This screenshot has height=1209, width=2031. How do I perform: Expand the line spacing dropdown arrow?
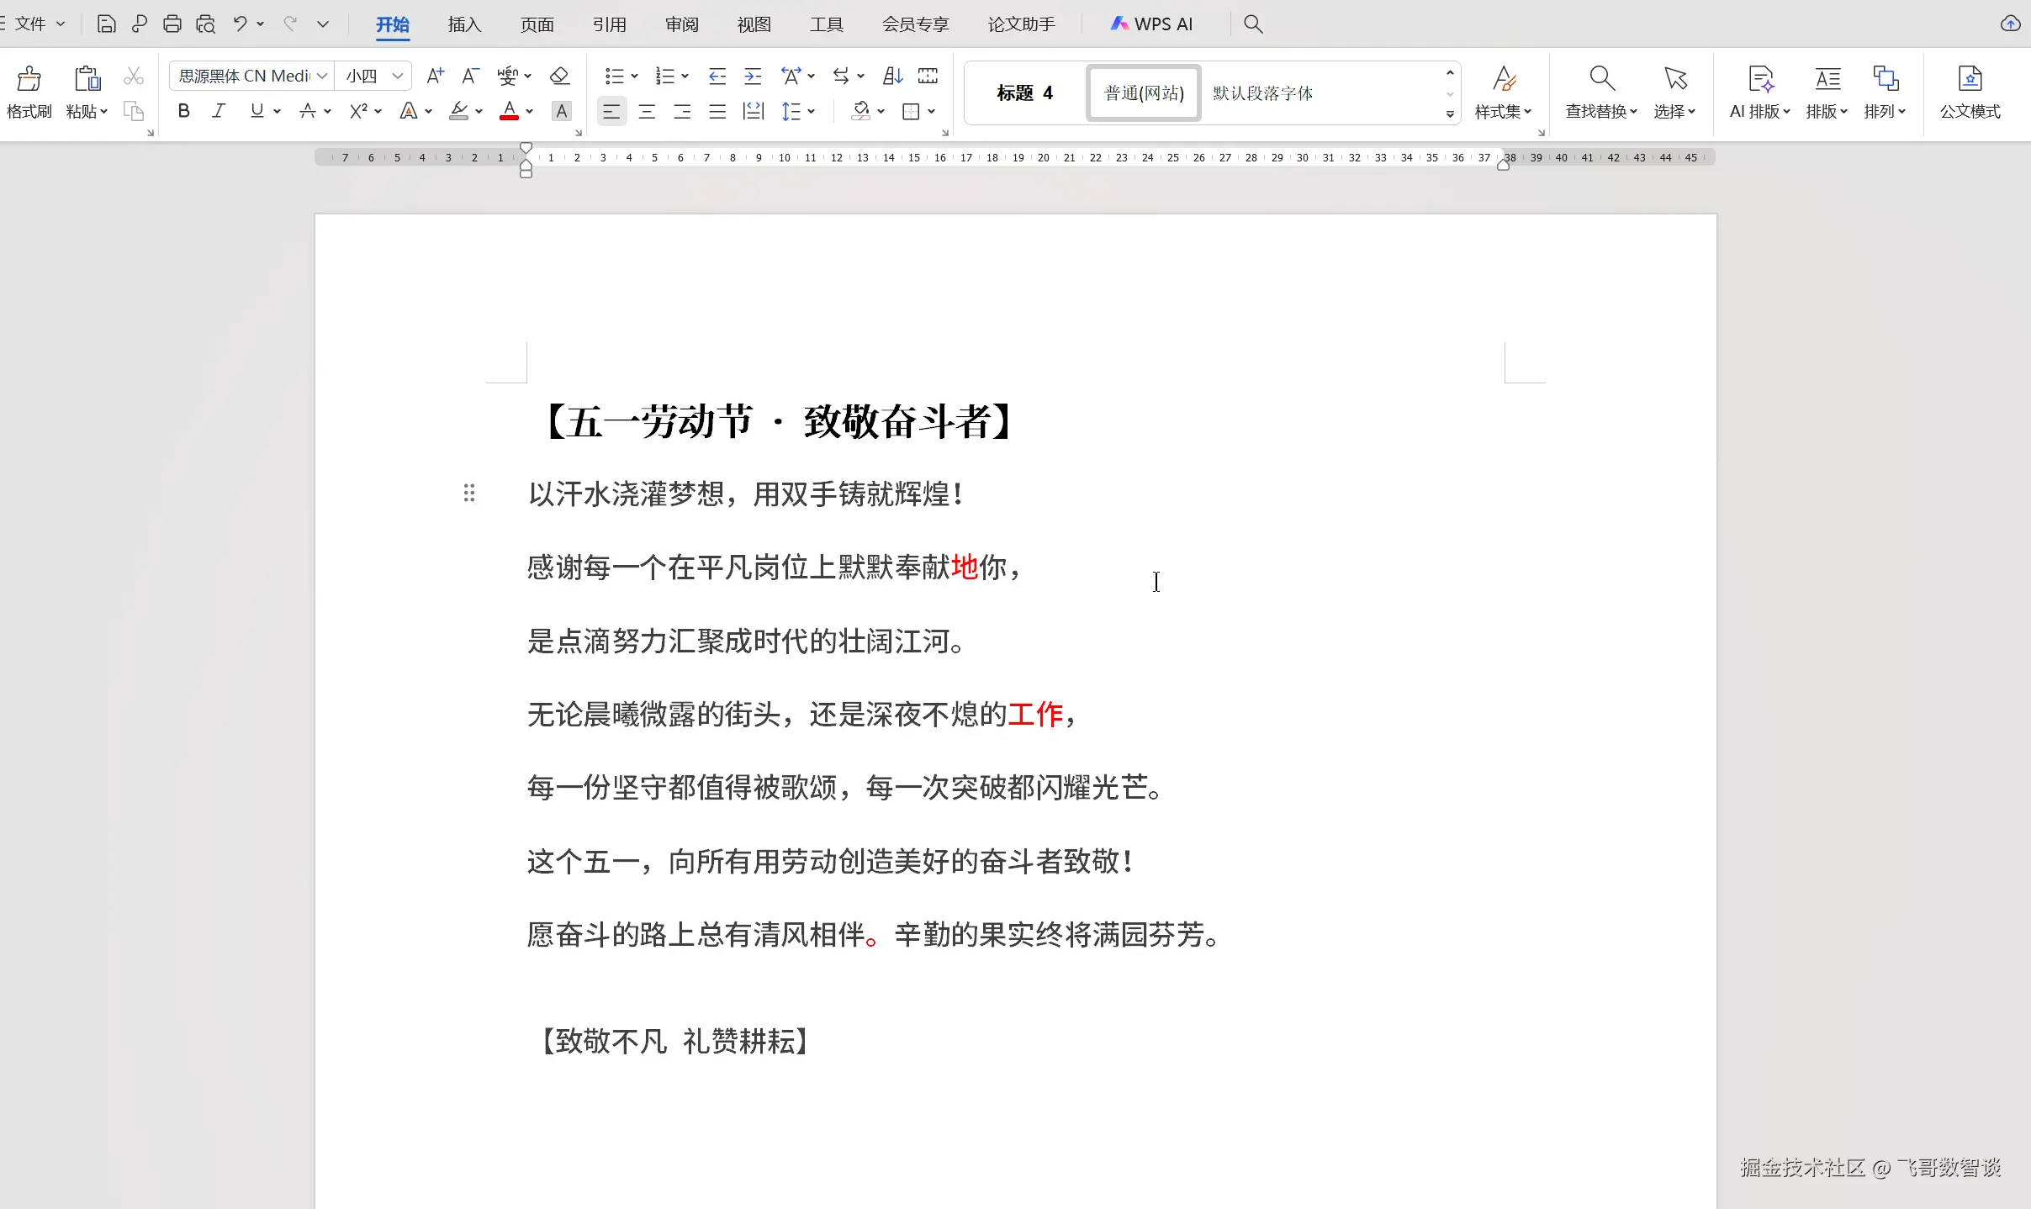tap(812, 111)
